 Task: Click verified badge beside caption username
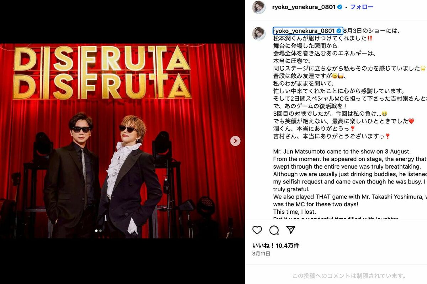(x=339, y=31)
